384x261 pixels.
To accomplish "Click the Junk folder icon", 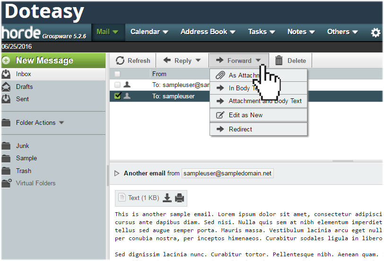I will pyautogui.click(x=6, y=146).
